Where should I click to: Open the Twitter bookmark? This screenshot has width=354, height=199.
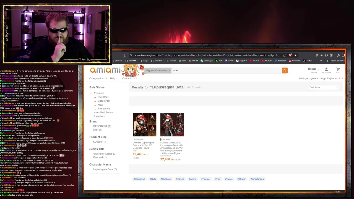308,61
